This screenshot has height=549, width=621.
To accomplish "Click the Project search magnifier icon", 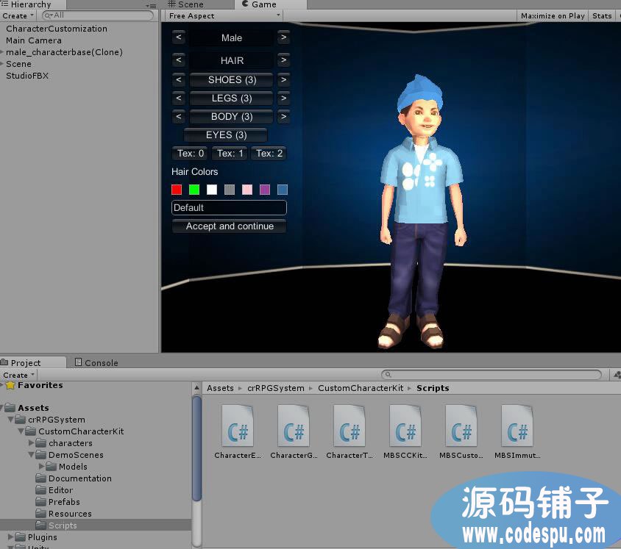I will click(x=388, y=374).
